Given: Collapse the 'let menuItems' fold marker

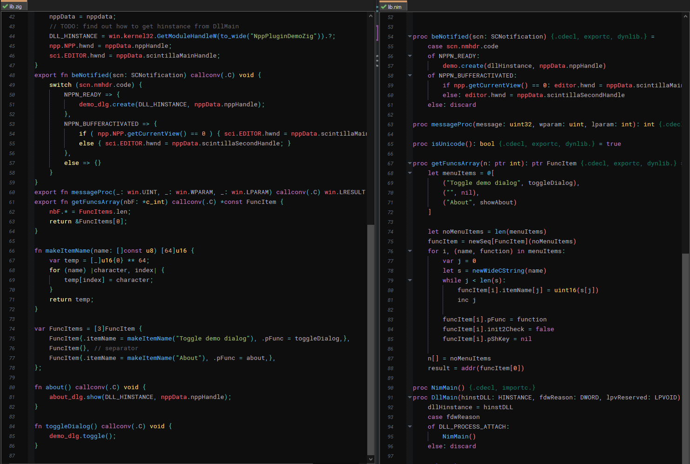Looking at the screenshot, I should pyautogui.click(x=410, y=173).
